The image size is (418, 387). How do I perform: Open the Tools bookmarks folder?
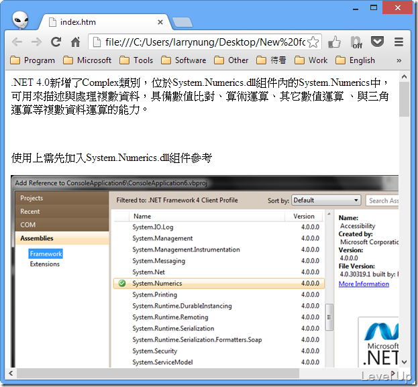click(136, 60)
